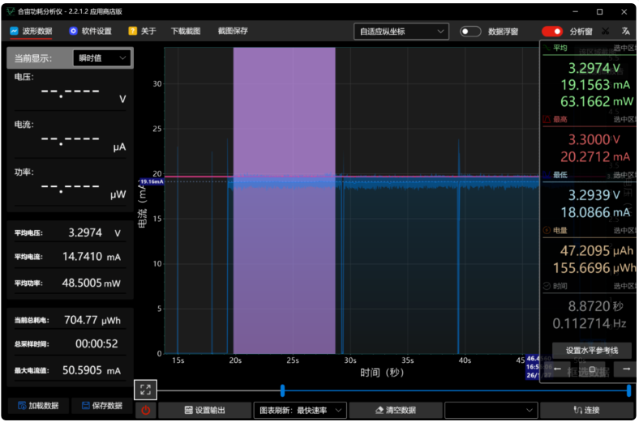Open the empty port selection dropdown
This screenshot has width=639, height=422.
(x=491, y=410)
